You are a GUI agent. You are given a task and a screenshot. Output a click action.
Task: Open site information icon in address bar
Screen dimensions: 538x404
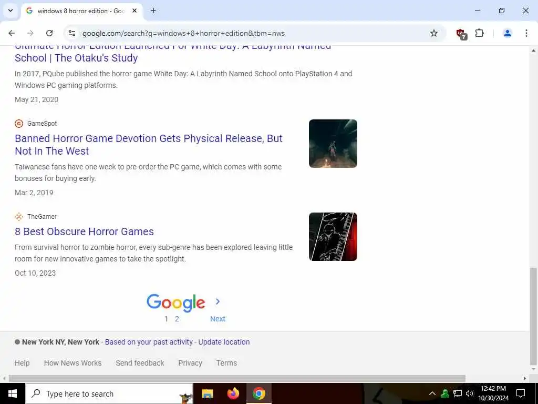pos(71,33)
